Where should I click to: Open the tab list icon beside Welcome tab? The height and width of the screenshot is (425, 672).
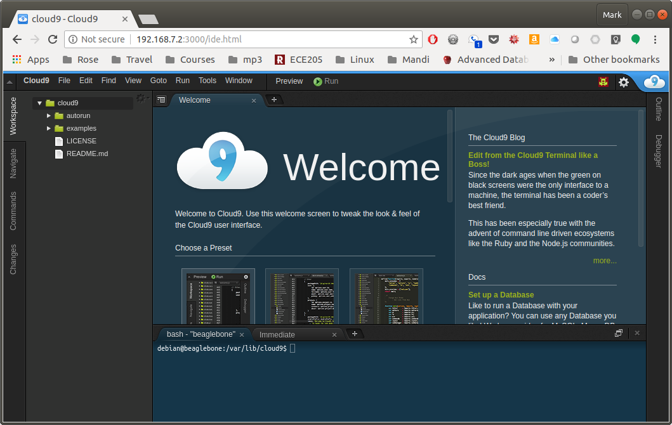tap(161, 100)
